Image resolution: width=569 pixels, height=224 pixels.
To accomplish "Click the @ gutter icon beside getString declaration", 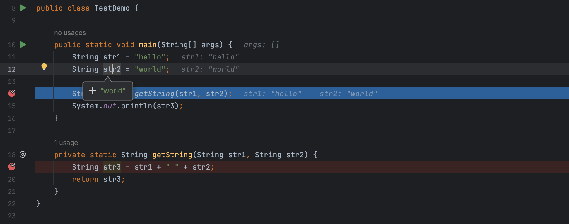I will pyautogui.click(x=23, y=155).
